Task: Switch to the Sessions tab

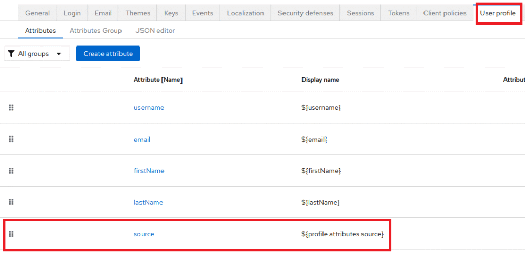Action: (360, 13)
